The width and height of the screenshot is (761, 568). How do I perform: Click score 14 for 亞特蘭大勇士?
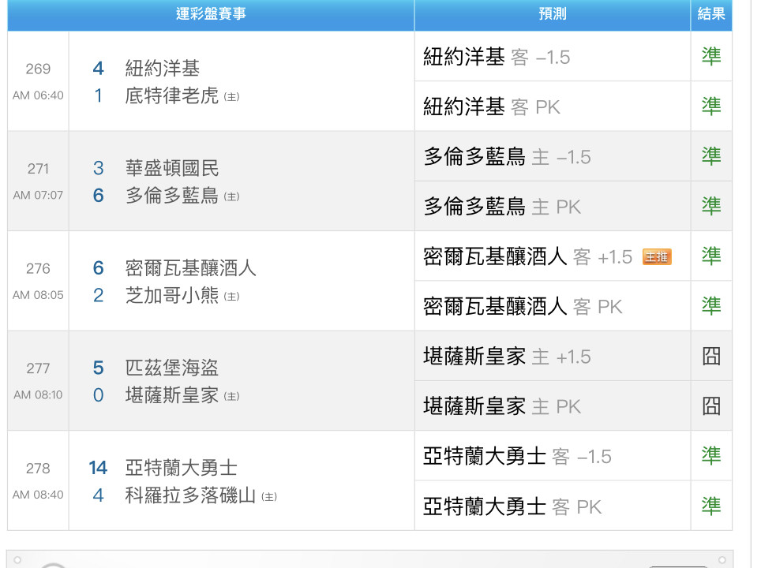(x=98, y=468)
